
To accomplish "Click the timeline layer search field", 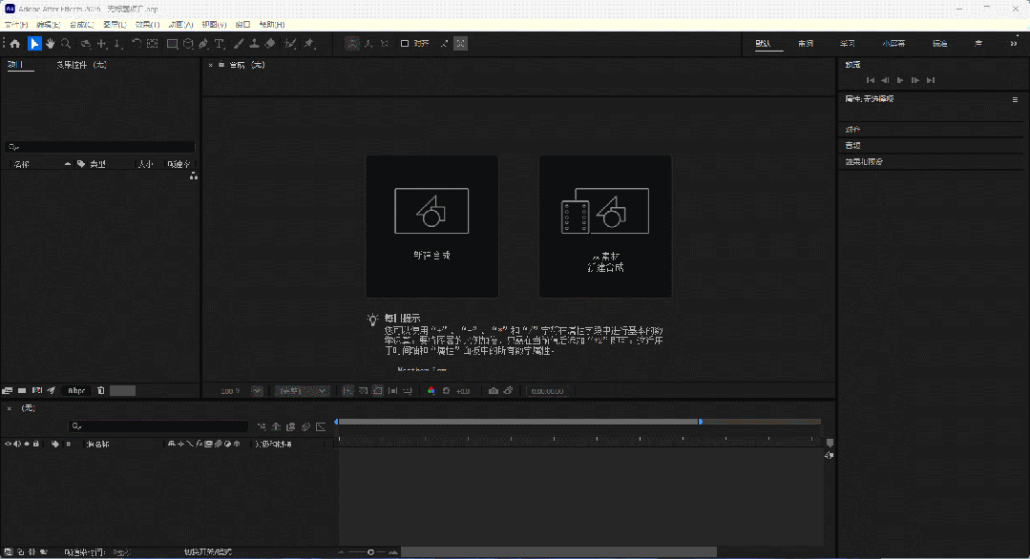I will (x=158, y=426).
